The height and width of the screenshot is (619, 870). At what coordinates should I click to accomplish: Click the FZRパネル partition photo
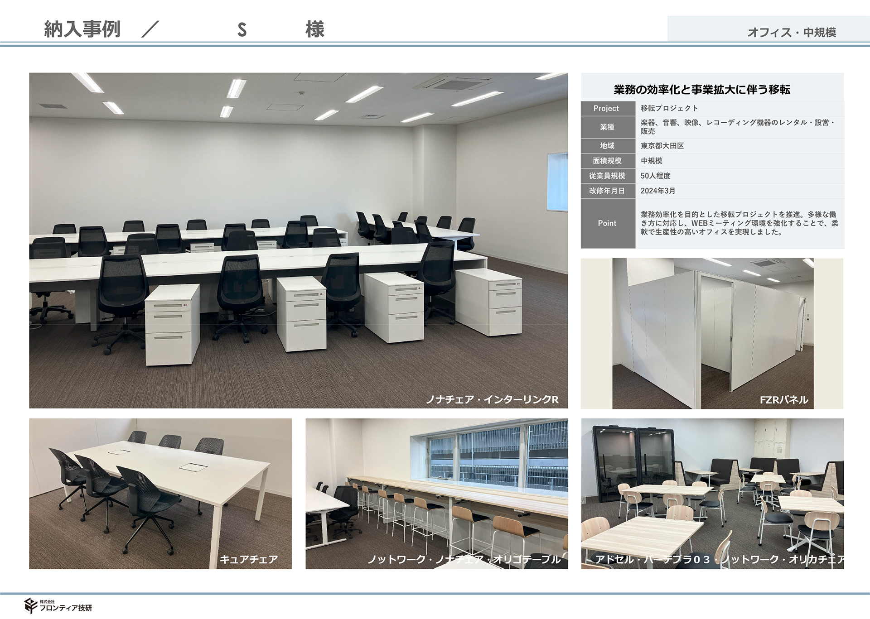(x=712, y=333)
